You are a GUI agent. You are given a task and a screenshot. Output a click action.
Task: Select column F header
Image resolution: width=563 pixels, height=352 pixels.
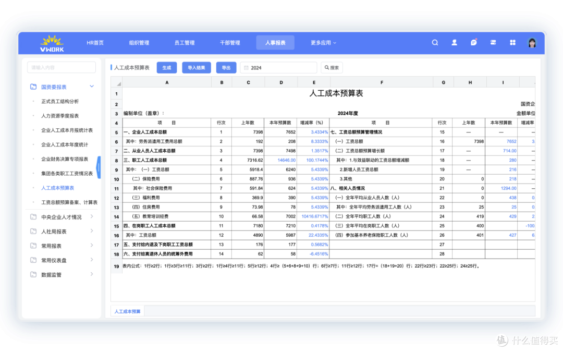(x=381, y=82)
